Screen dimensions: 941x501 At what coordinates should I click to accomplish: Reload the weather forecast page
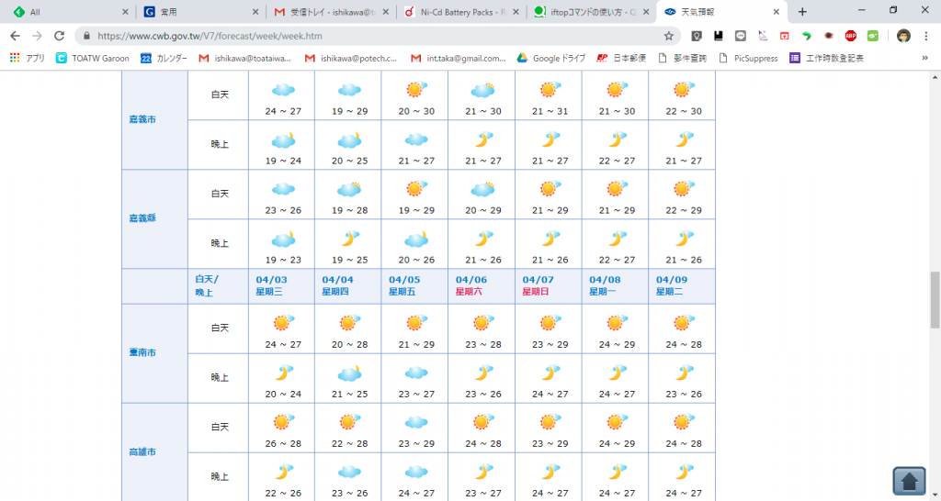pyautogui.click(x=59, y=36)
